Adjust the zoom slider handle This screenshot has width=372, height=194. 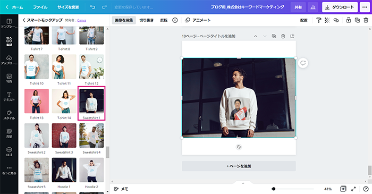(x=273, y=189)
